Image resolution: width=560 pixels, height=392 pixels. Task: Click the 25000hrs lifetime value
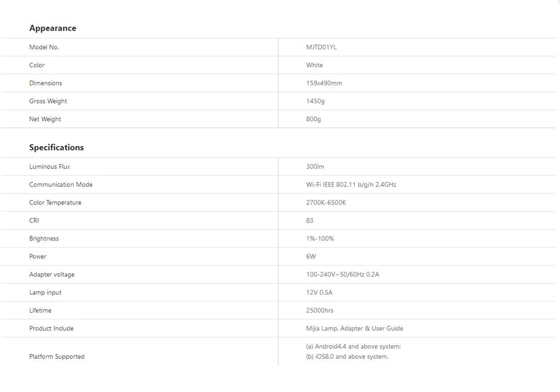[320, 310]
